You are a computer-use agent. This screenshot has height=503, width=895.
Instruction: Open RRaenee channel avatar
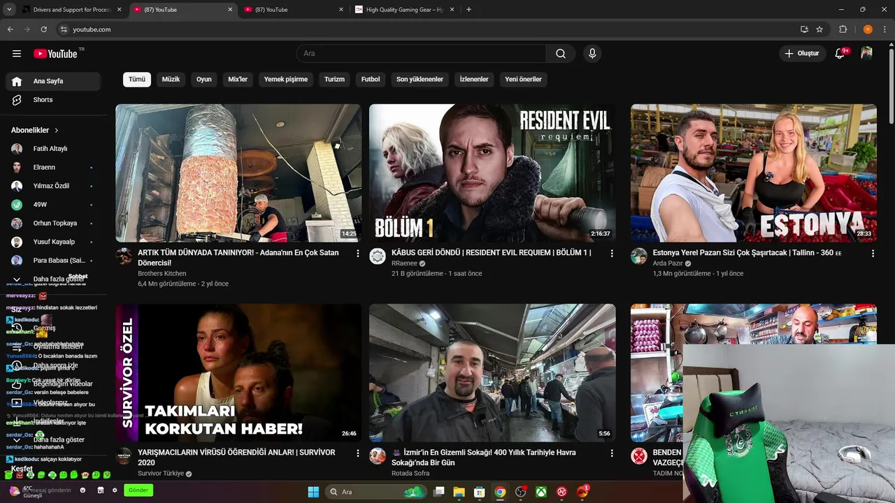(378, 256)
